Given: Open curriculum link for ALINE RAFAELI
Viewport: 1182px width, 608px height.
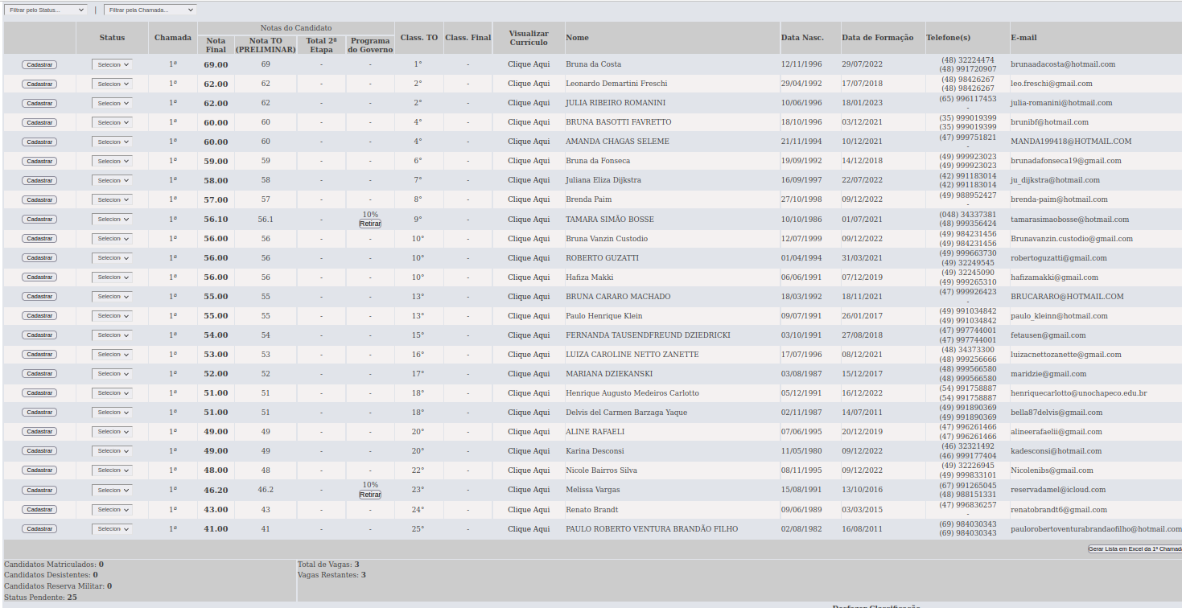Looking at the screenshot, I should pyautogui.click(x=529, y=432).
